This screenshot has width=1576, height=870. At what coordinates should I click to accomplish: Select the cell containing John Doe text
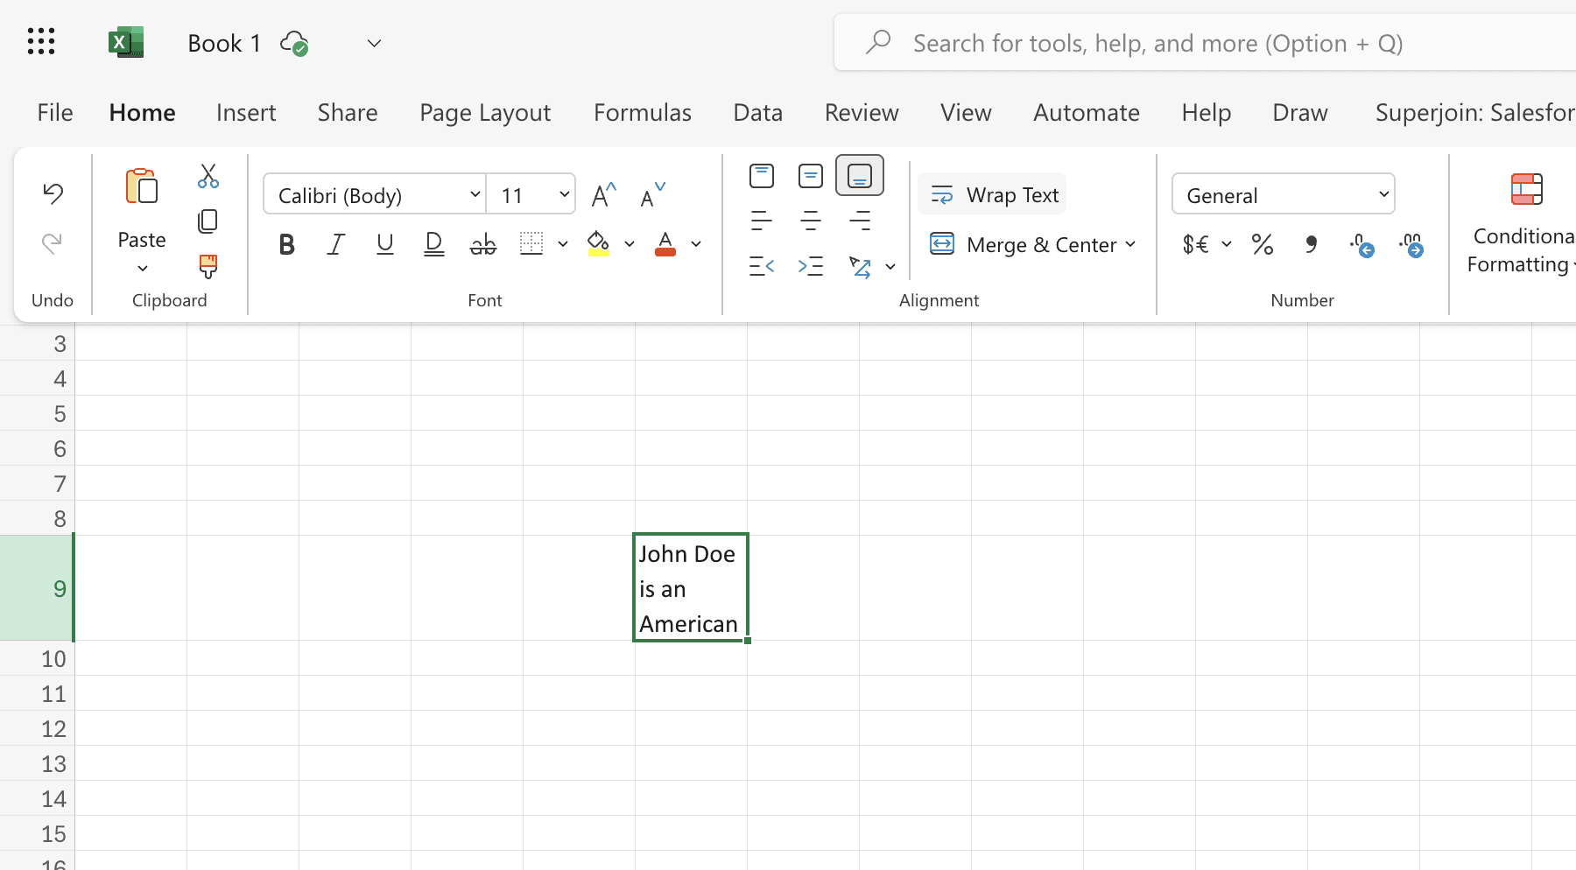pyautogui.click(x=691, y=588)
